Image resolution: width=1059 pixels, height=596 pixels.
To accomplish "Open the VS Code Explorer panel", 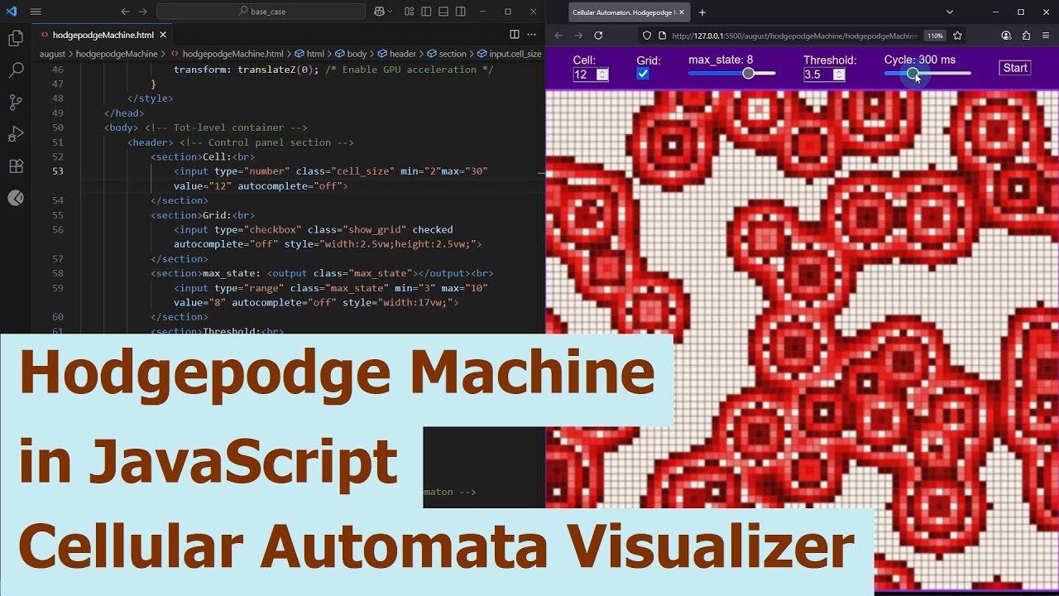I will click(15, 38).
